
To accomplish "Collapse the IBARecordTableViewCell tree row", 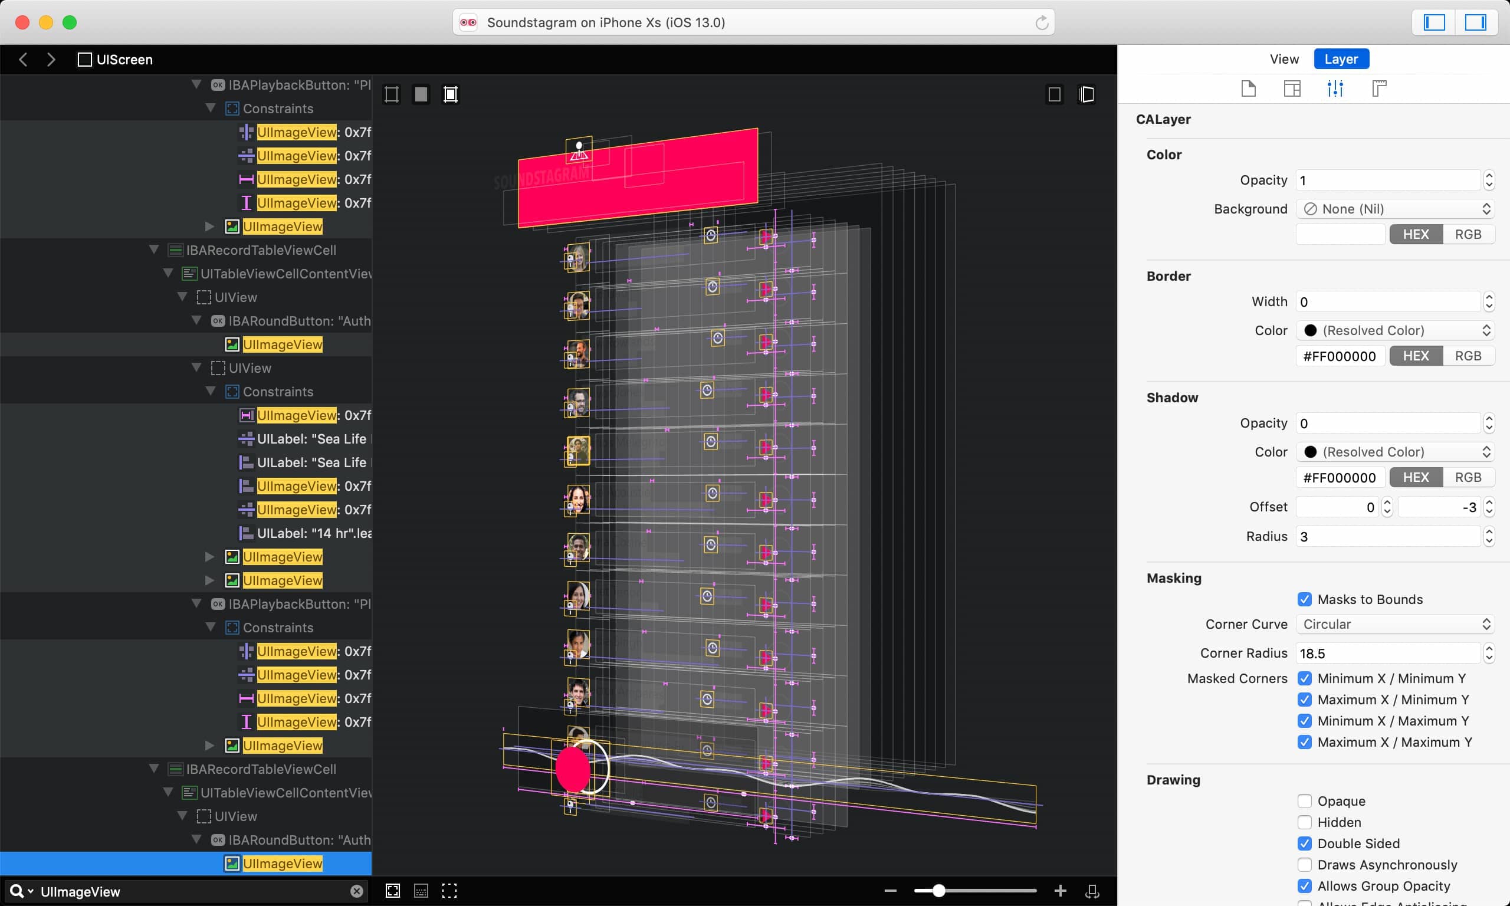I will (155, 250).
